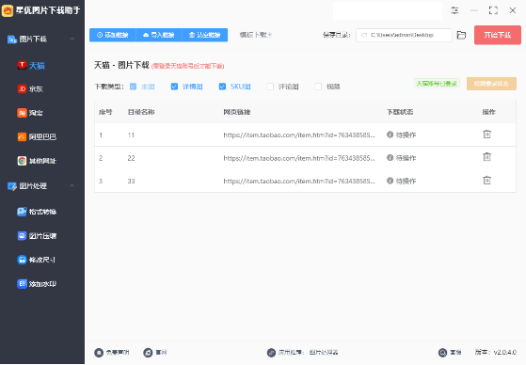Delete row 2 with trash icon
The height and width of the screenshot is (365, 526).
click(486, 157)
